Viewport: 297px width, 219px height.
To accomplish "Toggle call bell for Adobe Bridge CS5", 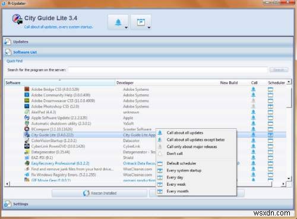I will pos(253,90).
